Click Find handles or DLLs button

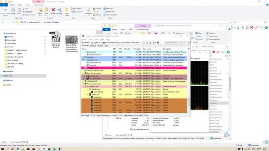112,43
